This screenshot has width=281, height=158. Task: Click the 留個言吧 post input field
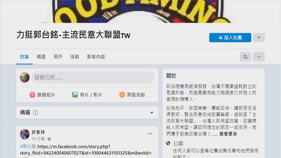click(93, 77)
